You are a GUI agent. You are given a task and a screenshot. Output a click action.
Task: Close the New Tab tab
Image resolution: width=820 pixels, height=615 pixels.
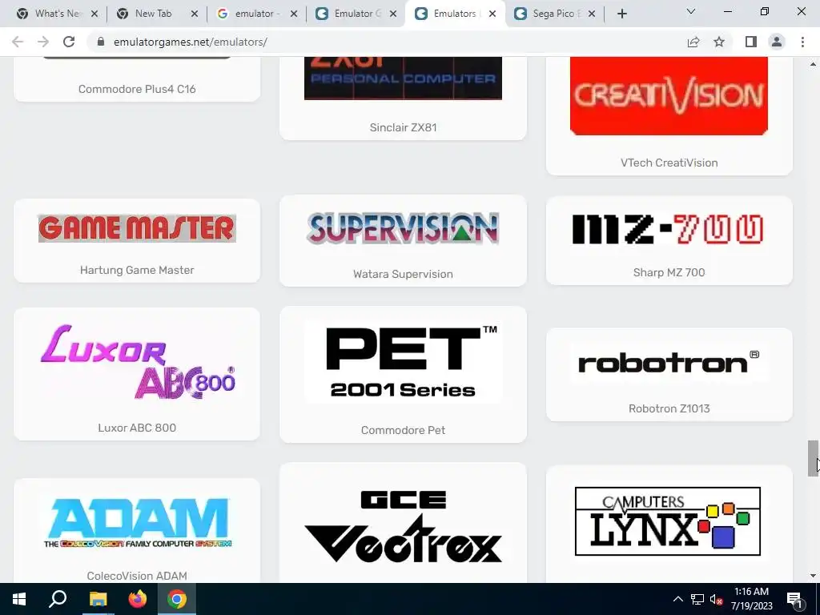tap(194, 14)
